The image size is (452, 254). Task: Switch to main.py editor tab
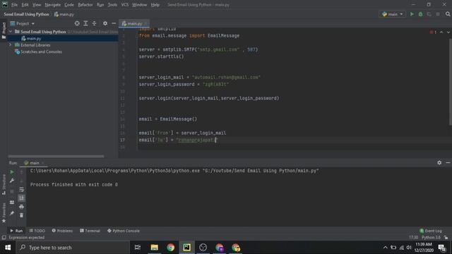tap(135, 23)
